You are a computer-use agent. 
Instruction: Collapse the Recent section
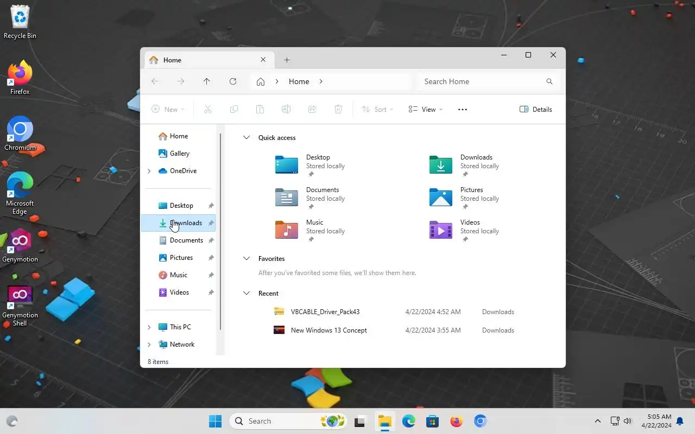tap(247, 293)
